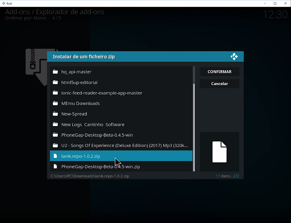
Task: Click the file icon beside lanik.repo-1.0.2.zip
Action: [55, 156]
